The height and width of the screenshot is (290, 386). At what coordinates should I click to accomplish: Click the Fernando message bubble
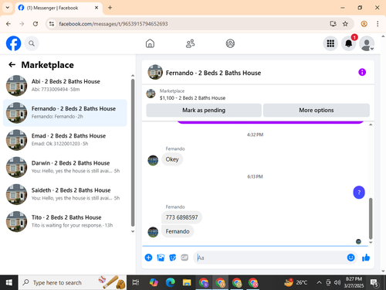coord(178,231)
